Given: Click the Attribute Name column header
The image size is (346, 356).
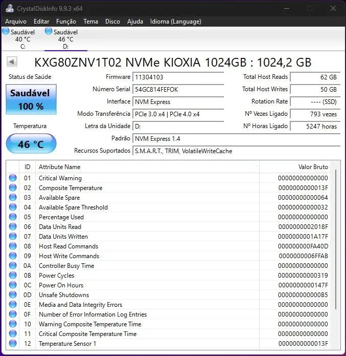Looking at the screenshot, I should coord(147,167).
